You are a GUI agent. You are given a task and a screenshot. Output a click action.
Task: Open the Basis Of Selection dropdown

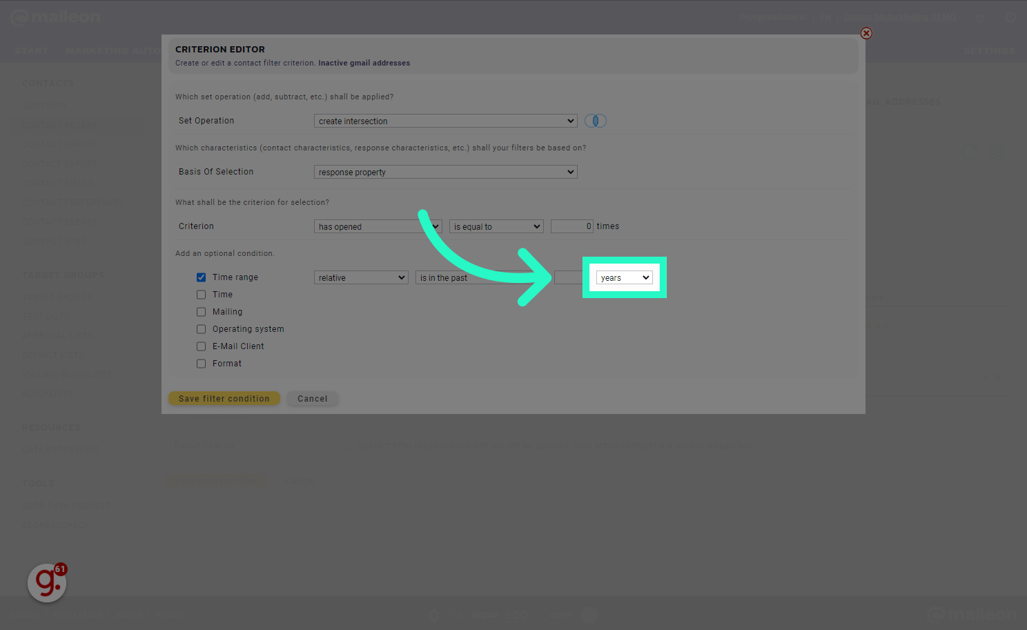445,172
